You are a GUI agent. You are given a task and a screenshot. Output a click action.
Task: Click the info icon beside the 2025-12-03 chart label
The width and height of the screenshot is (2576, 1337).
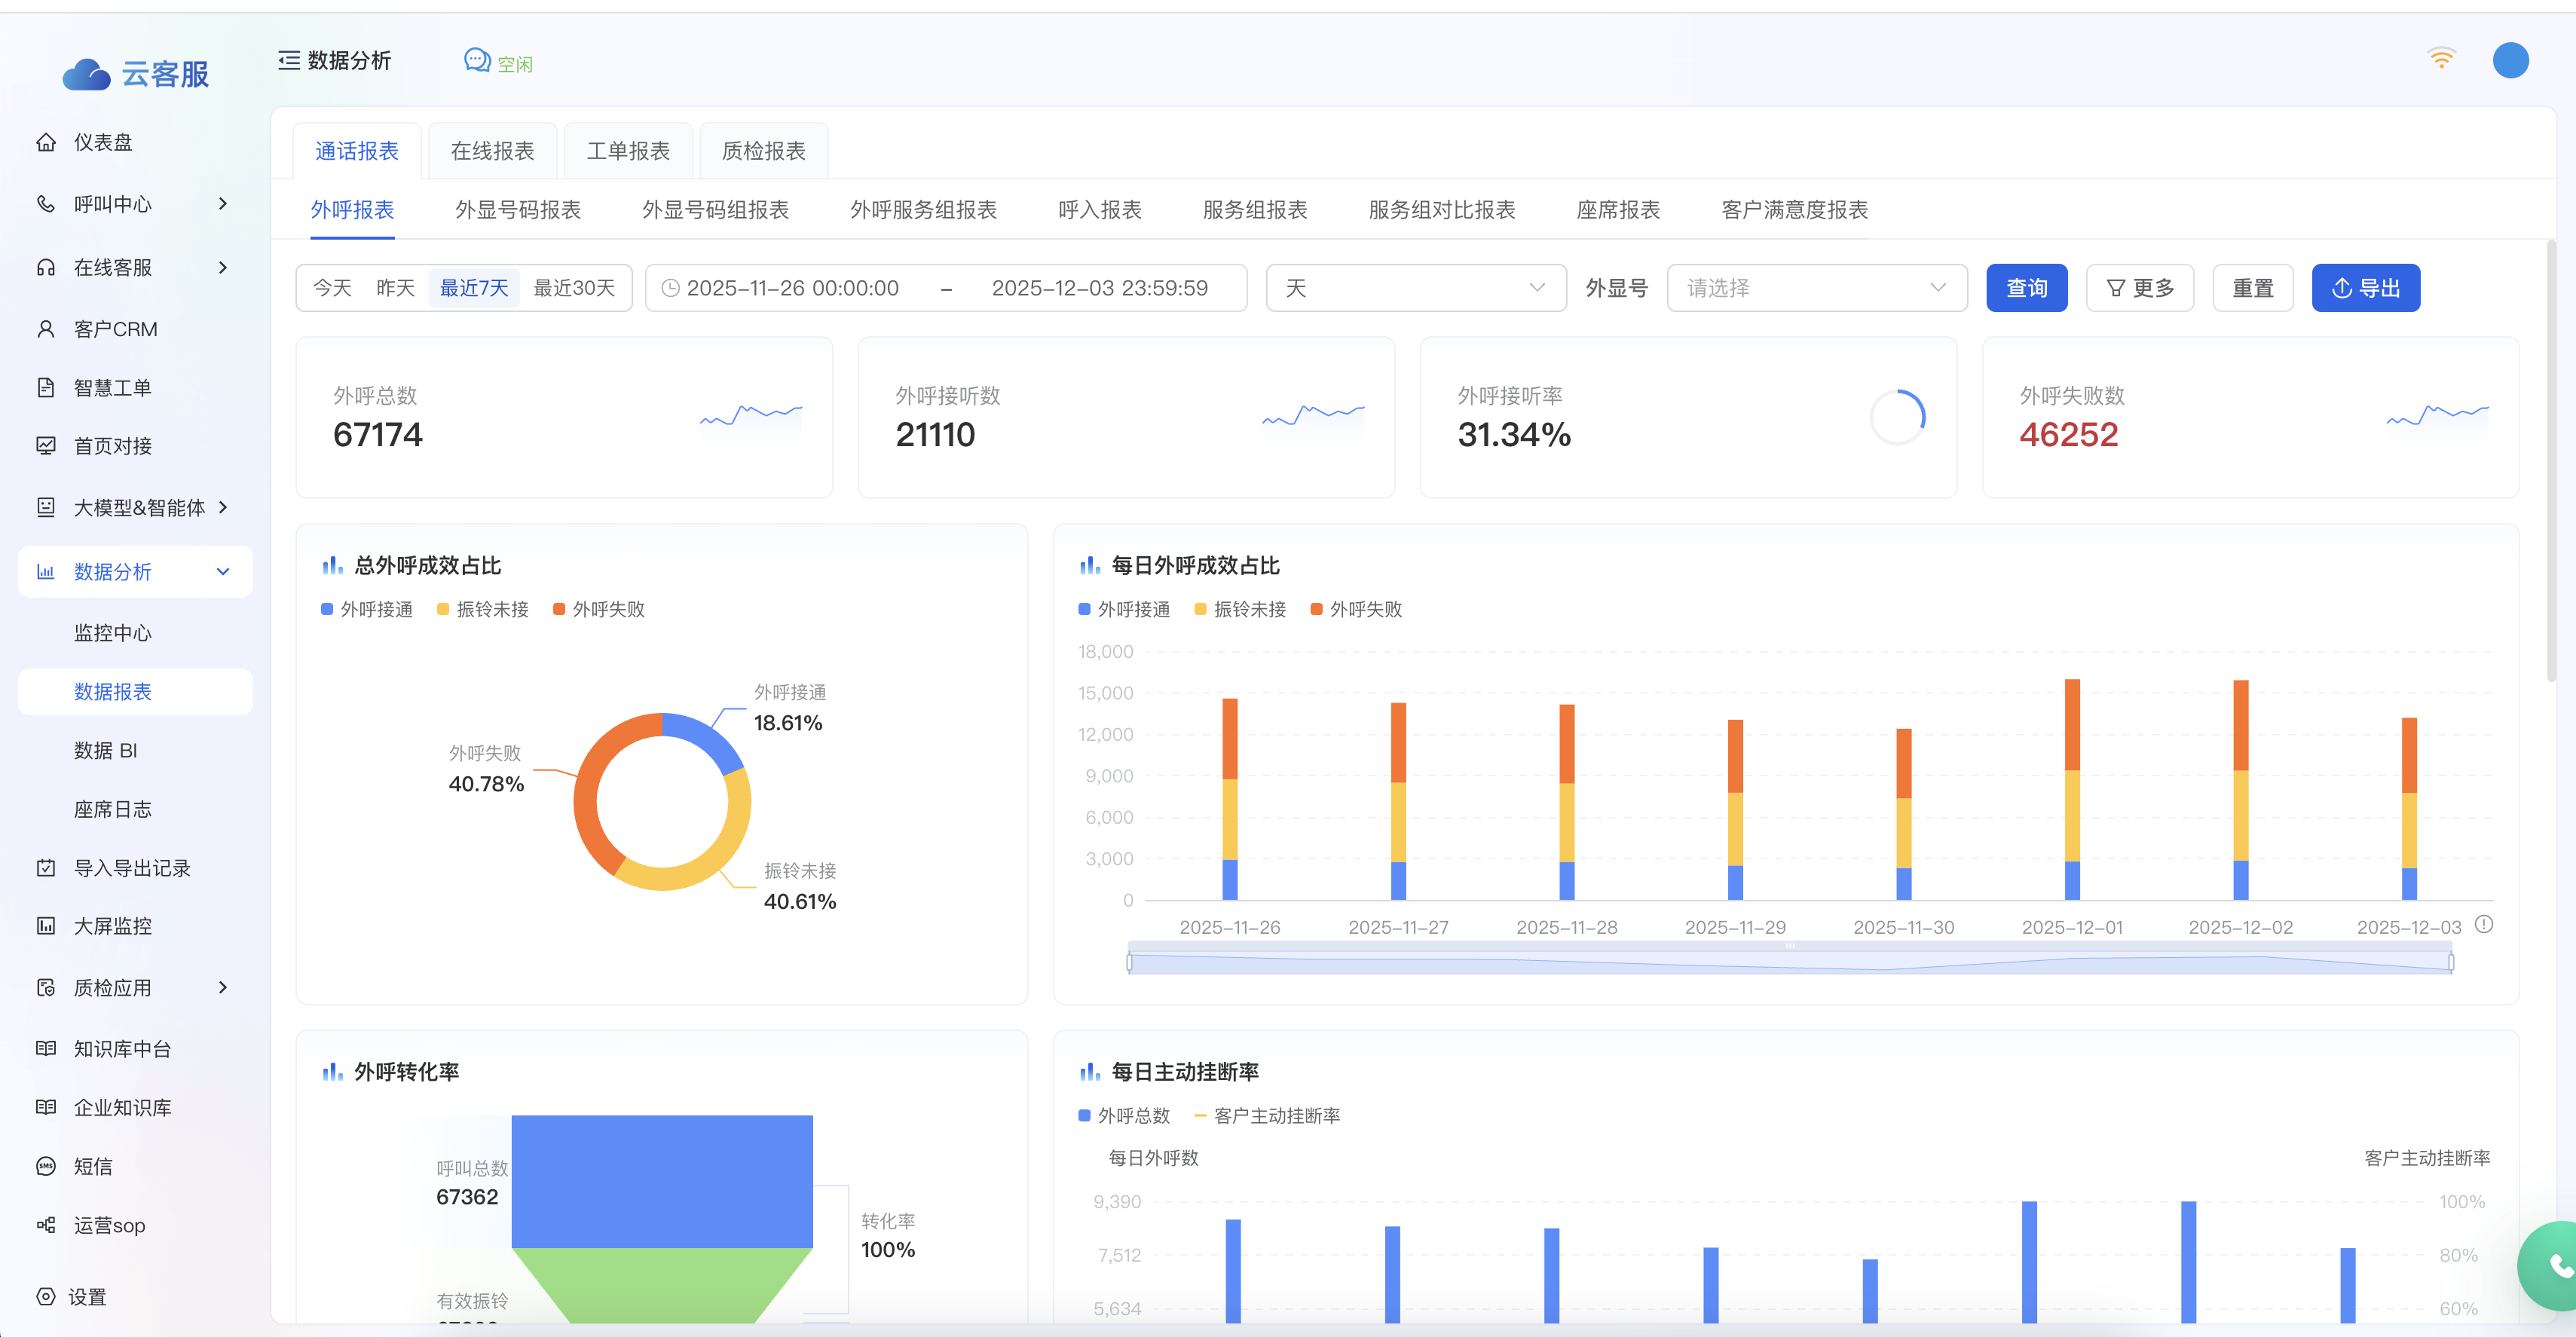(x=2484, y=925)
